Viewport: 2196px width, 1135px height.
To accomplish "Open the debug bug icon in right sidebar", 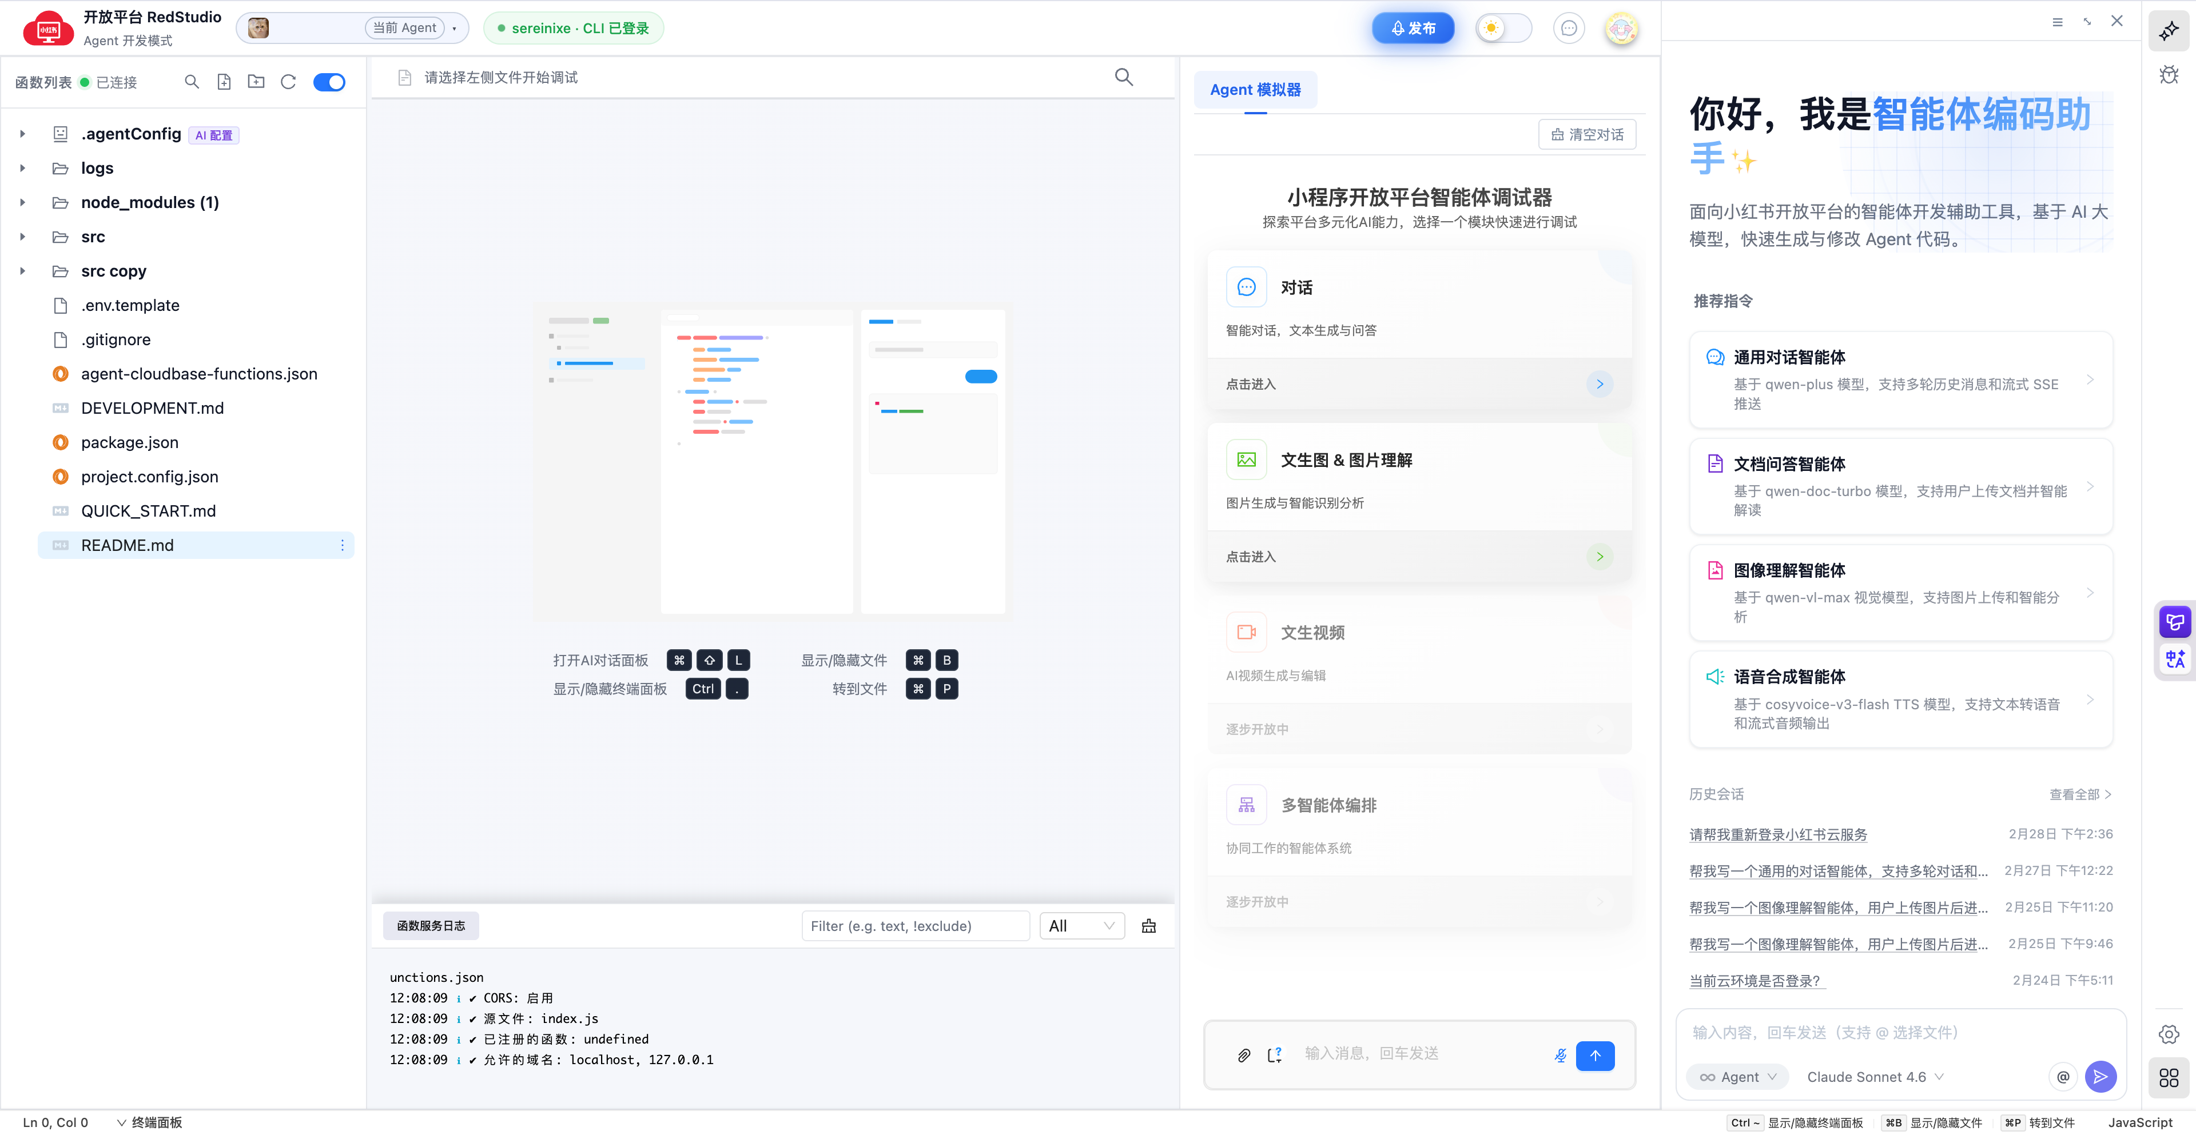I will pos(2169,75).
